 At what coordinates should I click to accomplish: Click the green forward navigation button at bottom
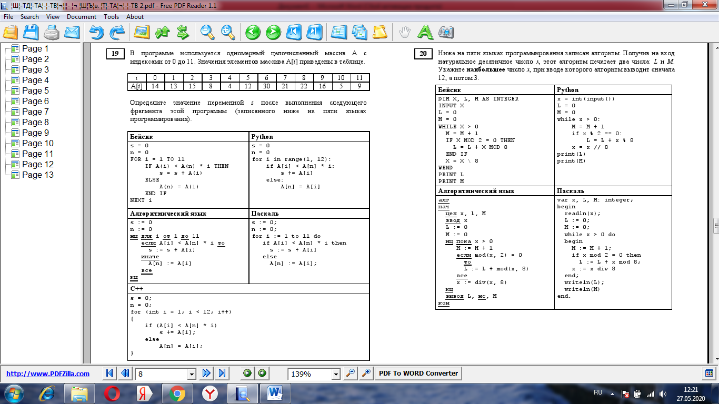tap(262, 373)
